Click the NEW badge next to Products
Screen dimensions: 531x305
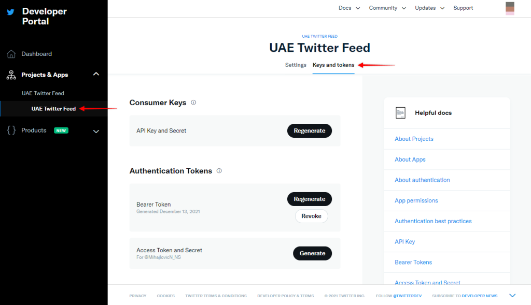coord(61,130)
